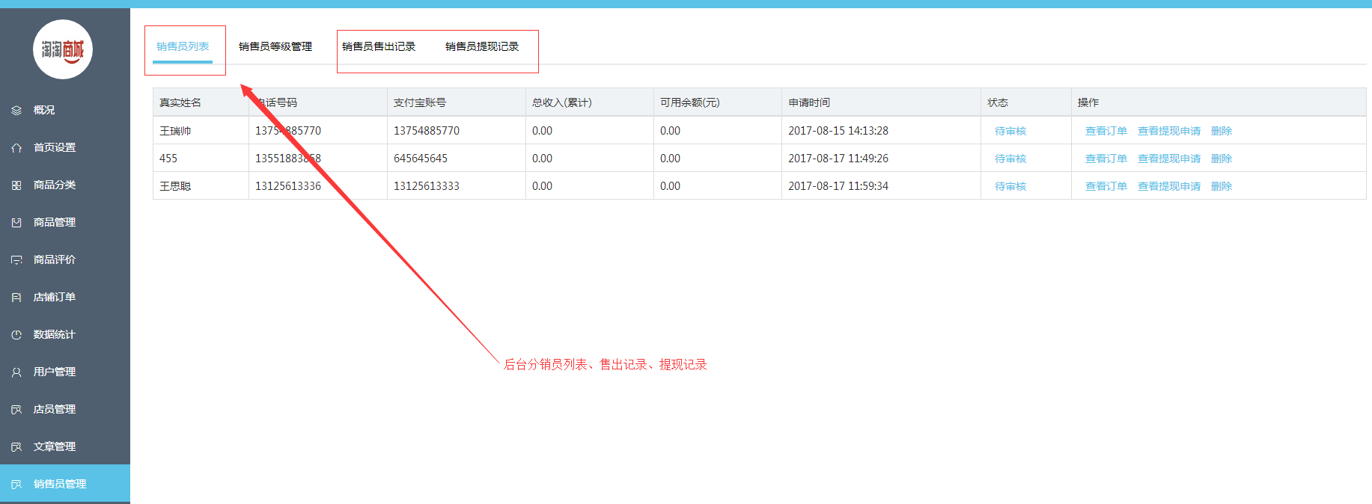Delete the 王瑞帅 salesperson row
The height and width of the screenshot is (504, 1372).
(x=1222, y=131)
